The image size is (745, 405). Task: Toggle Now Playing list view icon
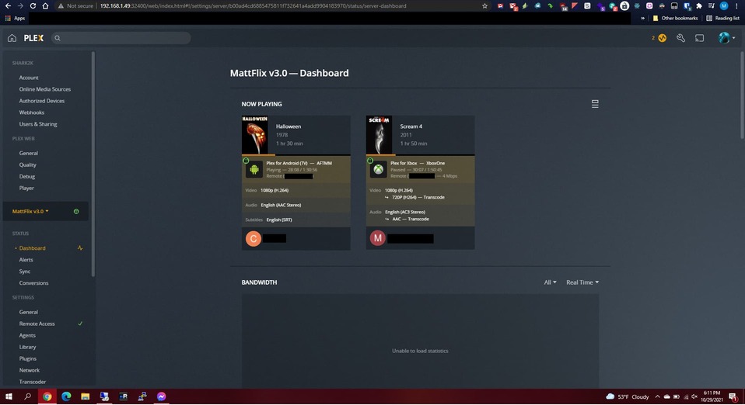point(595,104)
